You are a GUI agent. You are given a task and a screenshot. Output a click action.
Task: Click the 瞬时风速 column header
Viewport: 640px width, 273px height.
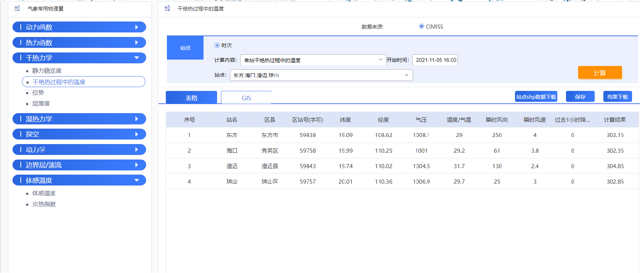(x=535, y=120)
